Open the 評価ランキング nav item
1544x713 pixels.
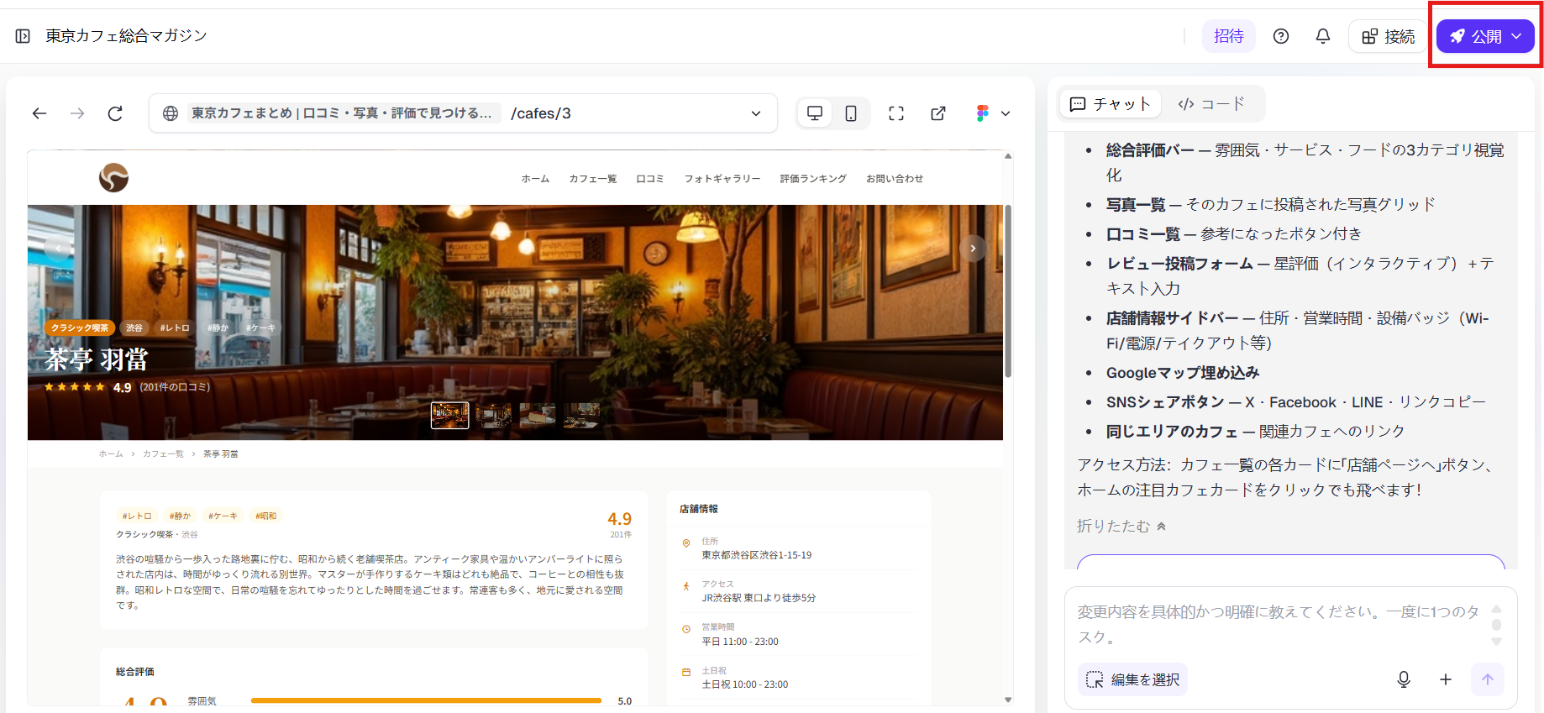pos(813,179)
